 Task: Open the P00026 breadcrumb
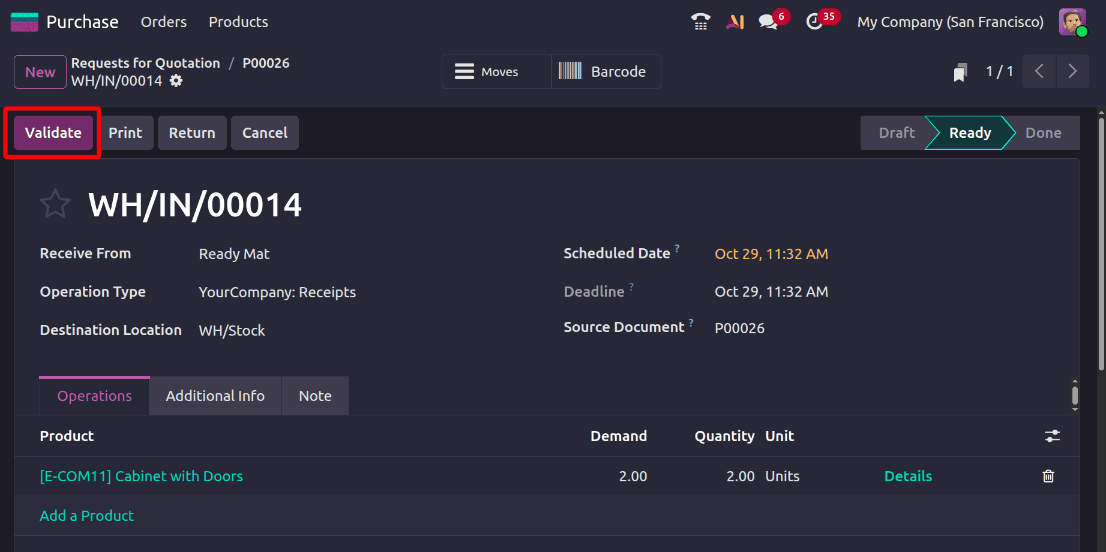pyautogui.click(x=266, y=62)
